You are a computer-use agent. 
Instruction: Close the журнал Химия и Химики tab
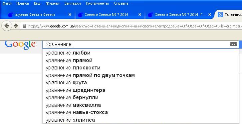pos(70,15)
